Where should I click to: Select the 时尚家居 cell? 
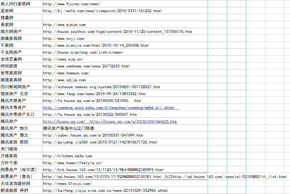click(21, 66)
